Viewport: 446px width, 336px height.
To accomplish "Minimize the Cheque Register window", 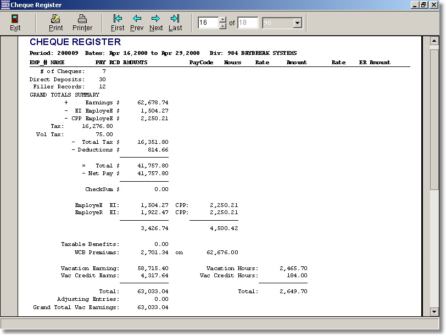I will 414,5.
